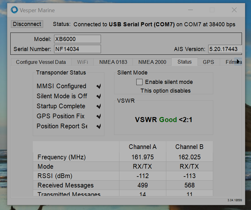Click the Channel A column header
The height and width of the screenshot is (210, 251).
143,147
